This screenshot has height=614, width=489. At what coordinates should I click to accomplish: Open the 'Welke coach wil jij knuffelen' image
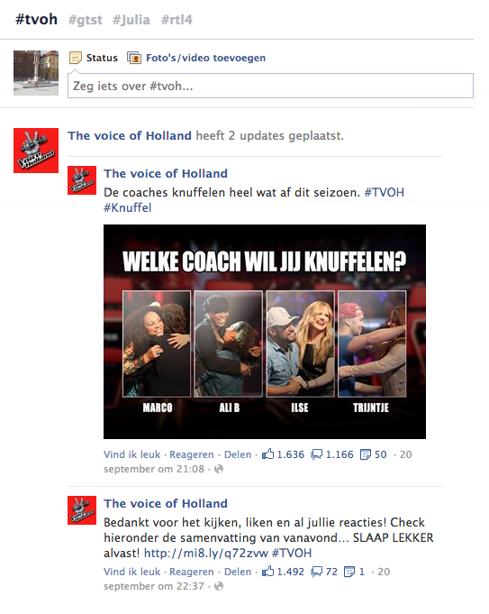[x=265, y=331]
